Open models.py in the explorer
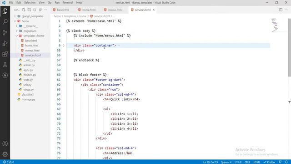The width and height of the screenshot is (291, 164). [30, 75]
